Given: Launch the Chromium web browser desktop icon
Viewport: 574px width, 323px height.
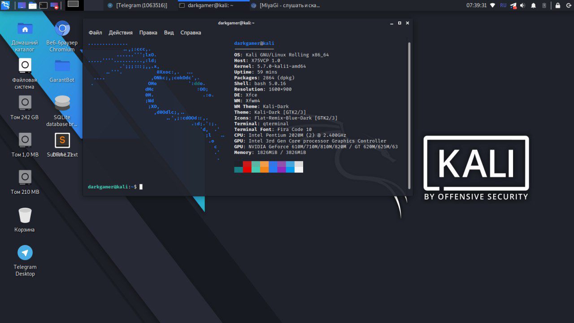Looking at the screenshot, I should pyautogui.click(x=62, y=36).
